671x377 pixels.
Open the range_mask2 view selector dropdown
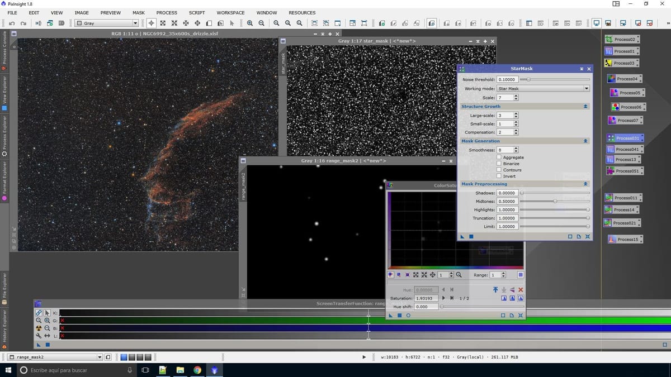[x=56, y=357]
